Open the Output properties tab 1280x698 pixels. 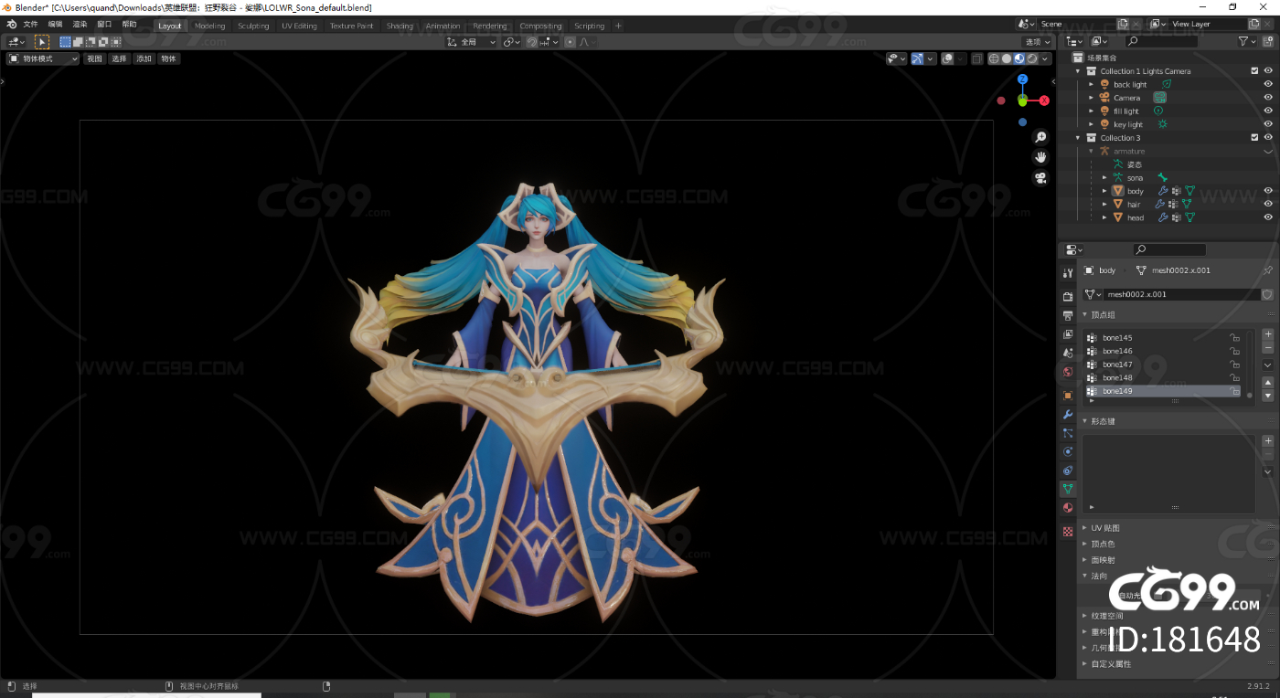pos(1067,315)
